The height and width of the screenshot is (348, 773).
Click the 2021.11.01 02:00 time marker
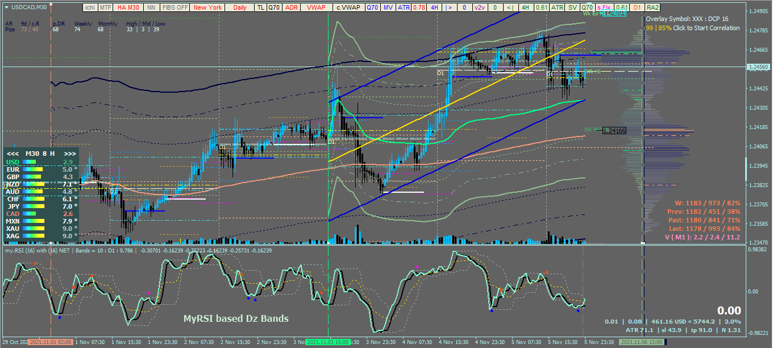(51, 342)
